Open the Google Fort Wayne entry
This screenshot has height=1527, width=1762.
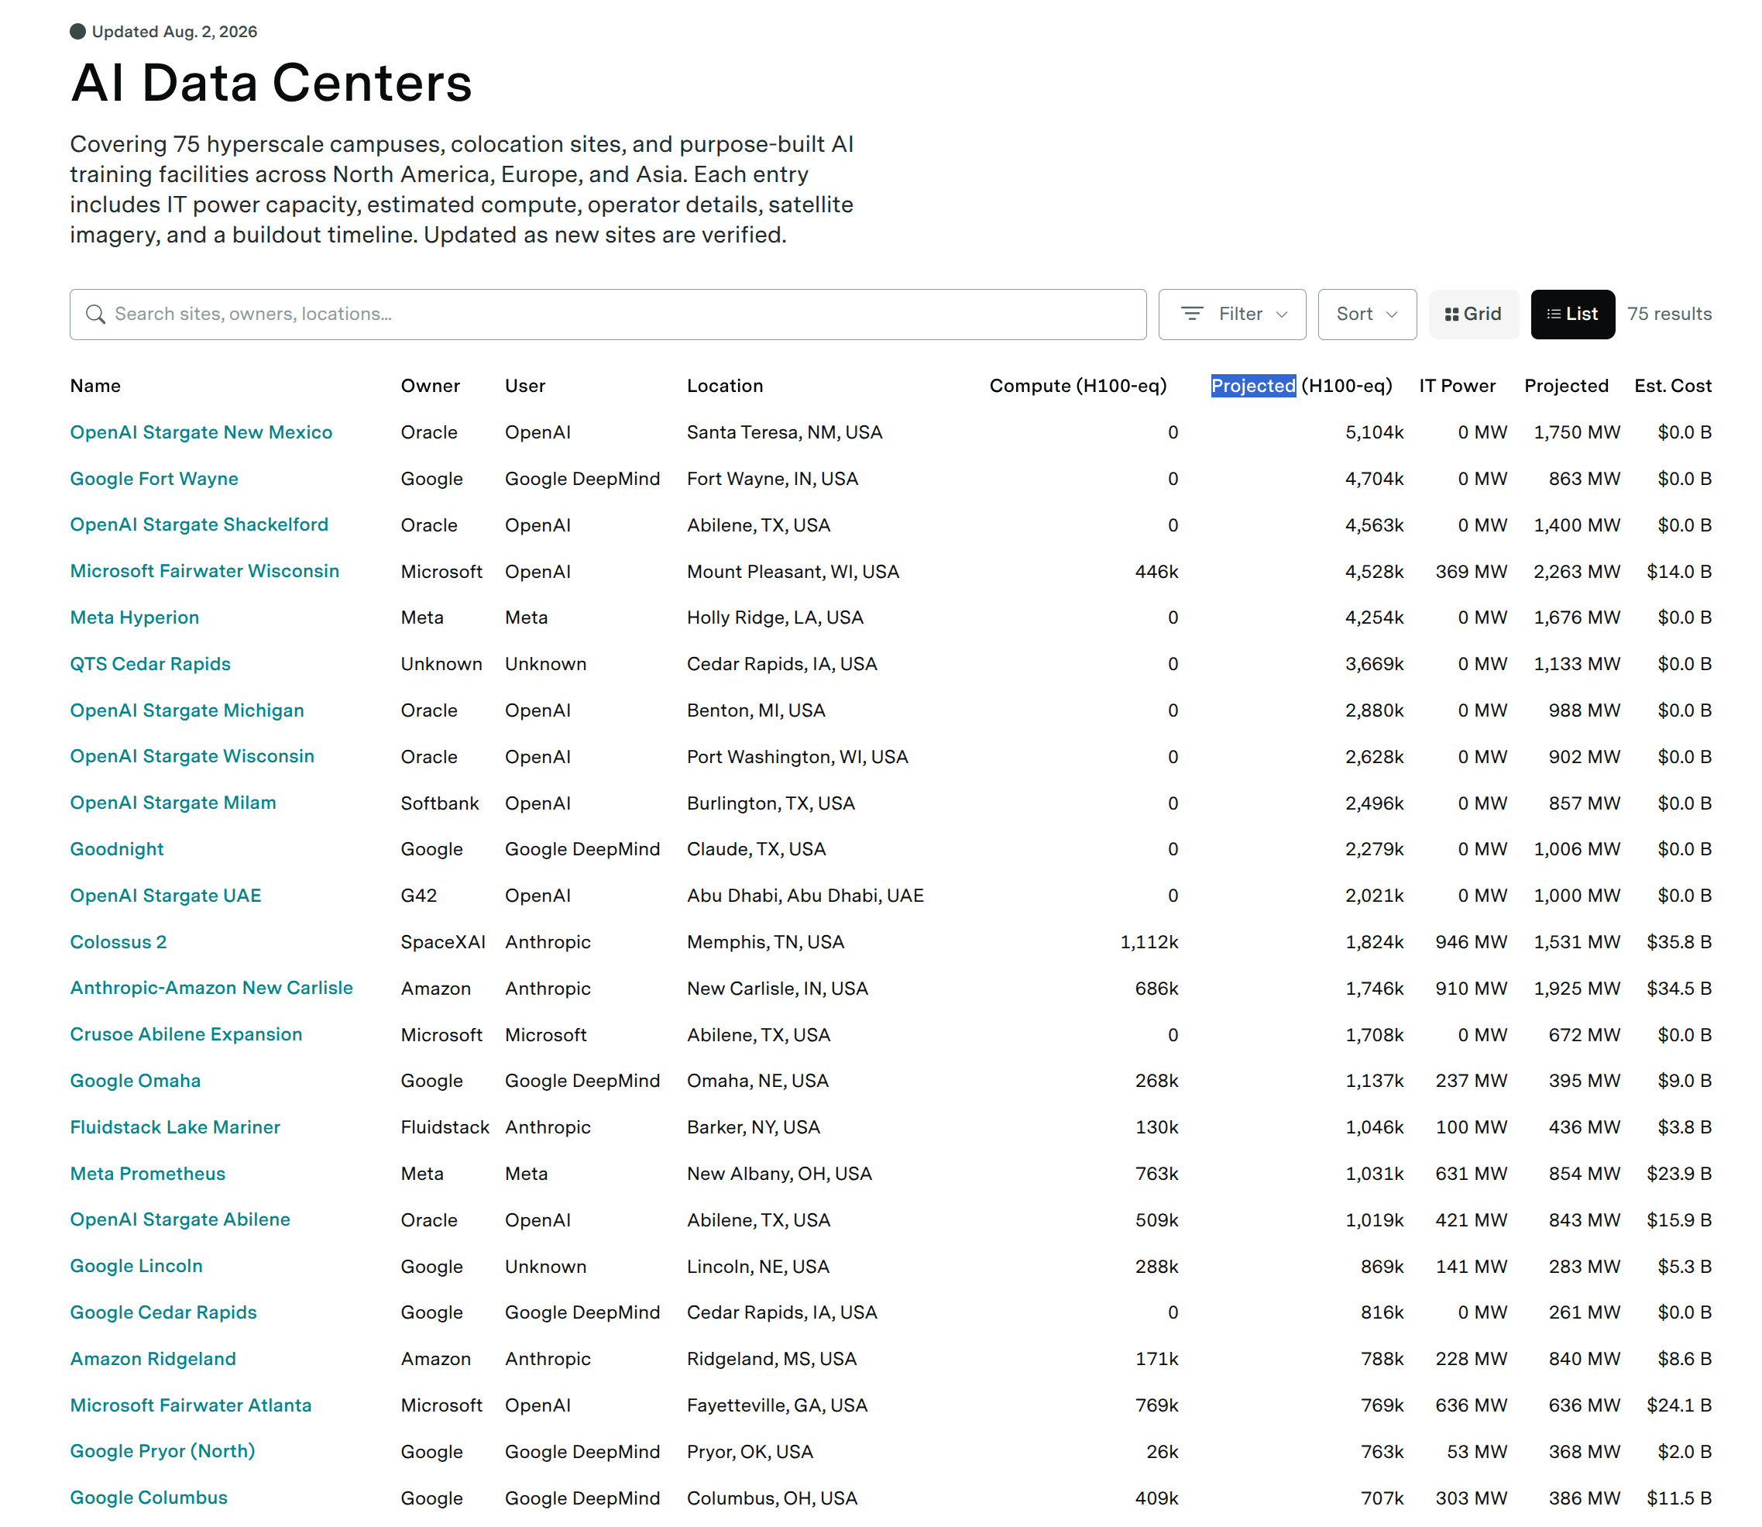click(x=154, y=479)
